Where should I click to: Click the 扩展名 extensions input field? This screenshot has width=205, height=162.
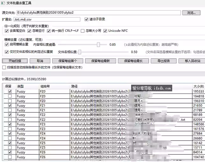pos(47,19)
